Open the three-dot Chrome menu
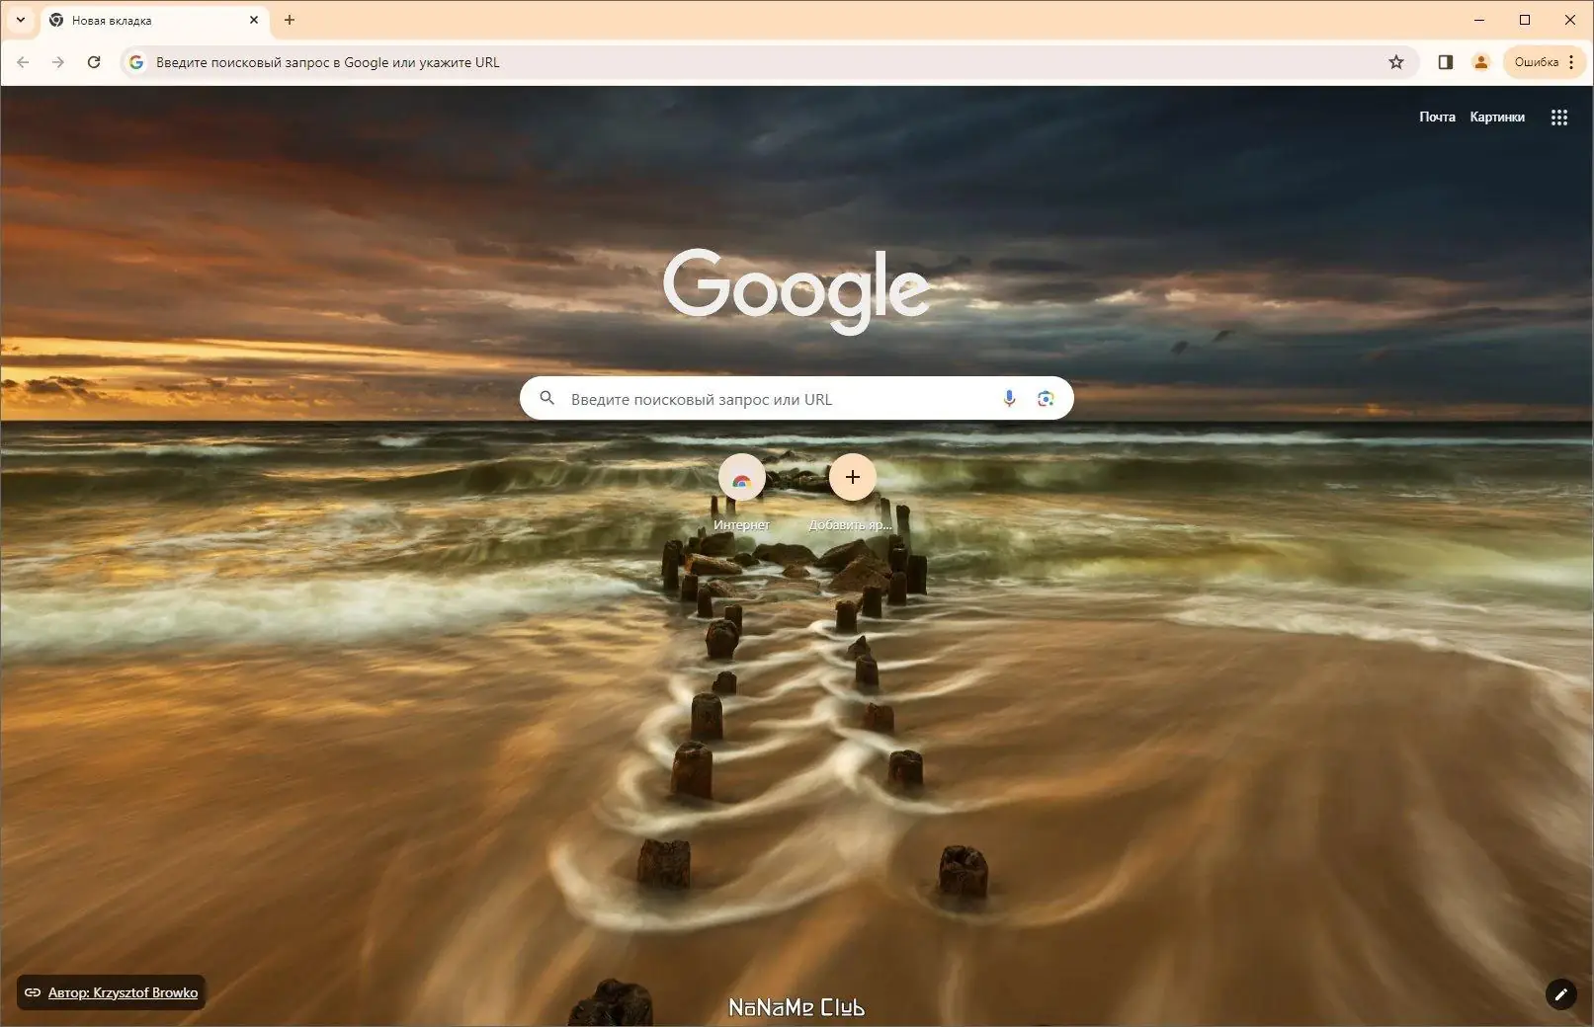This screenshot has width=1594, height=1027. (1573, 61)
